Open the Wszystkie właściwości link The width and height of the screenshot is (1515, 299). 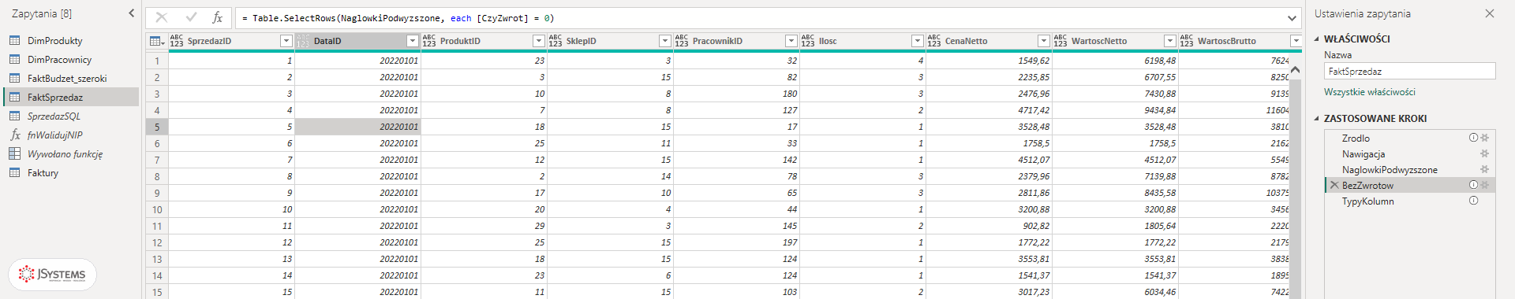1369,92
